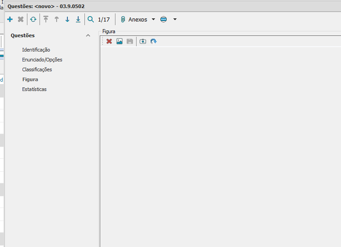Image resolution: width=341 pixels, height=247 pixels.
Task: Click the refresh record icon
Action: (33, 19)
